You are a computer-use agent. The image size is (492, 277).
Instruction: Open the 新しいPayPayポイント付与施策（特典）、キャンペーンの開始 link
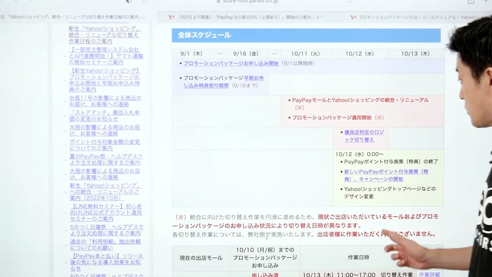(x=386, y=175)
